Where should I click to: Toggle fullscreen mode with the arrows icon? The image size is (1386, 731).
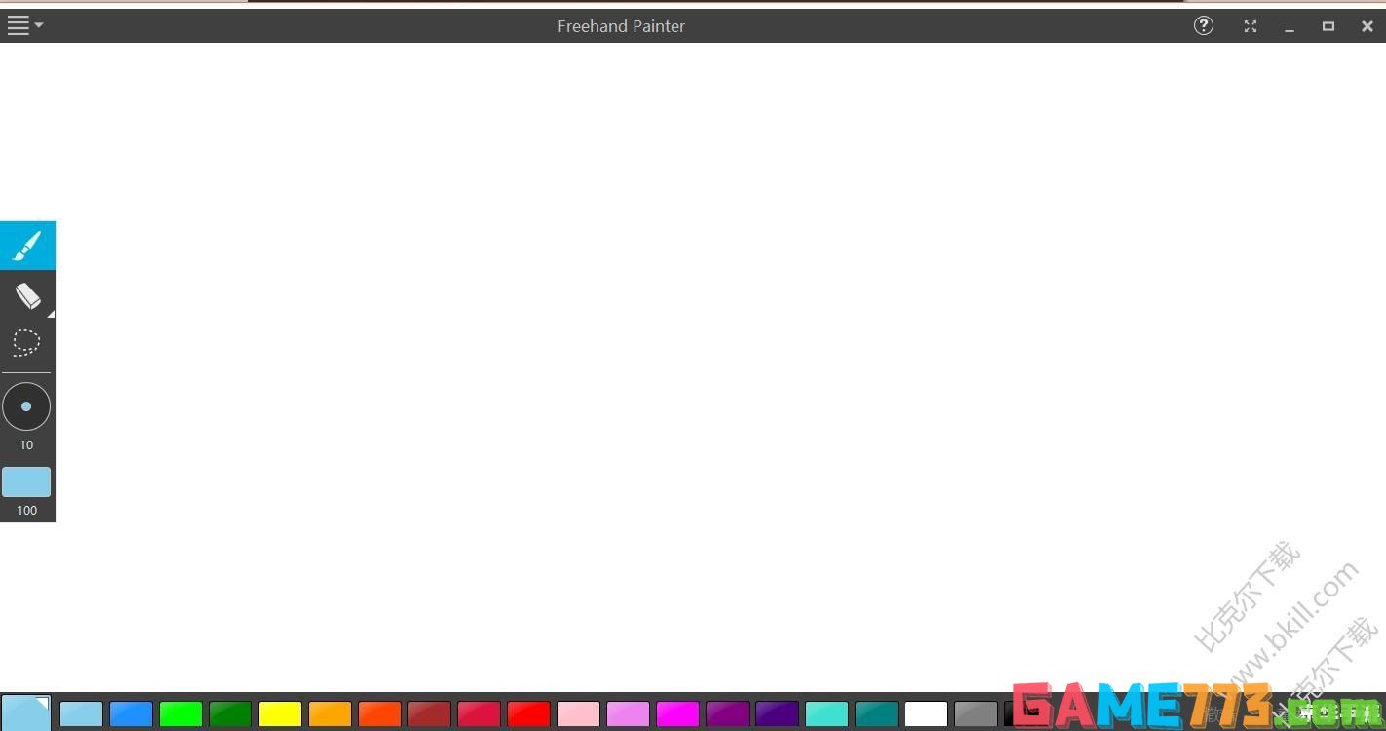[1251, 26]
